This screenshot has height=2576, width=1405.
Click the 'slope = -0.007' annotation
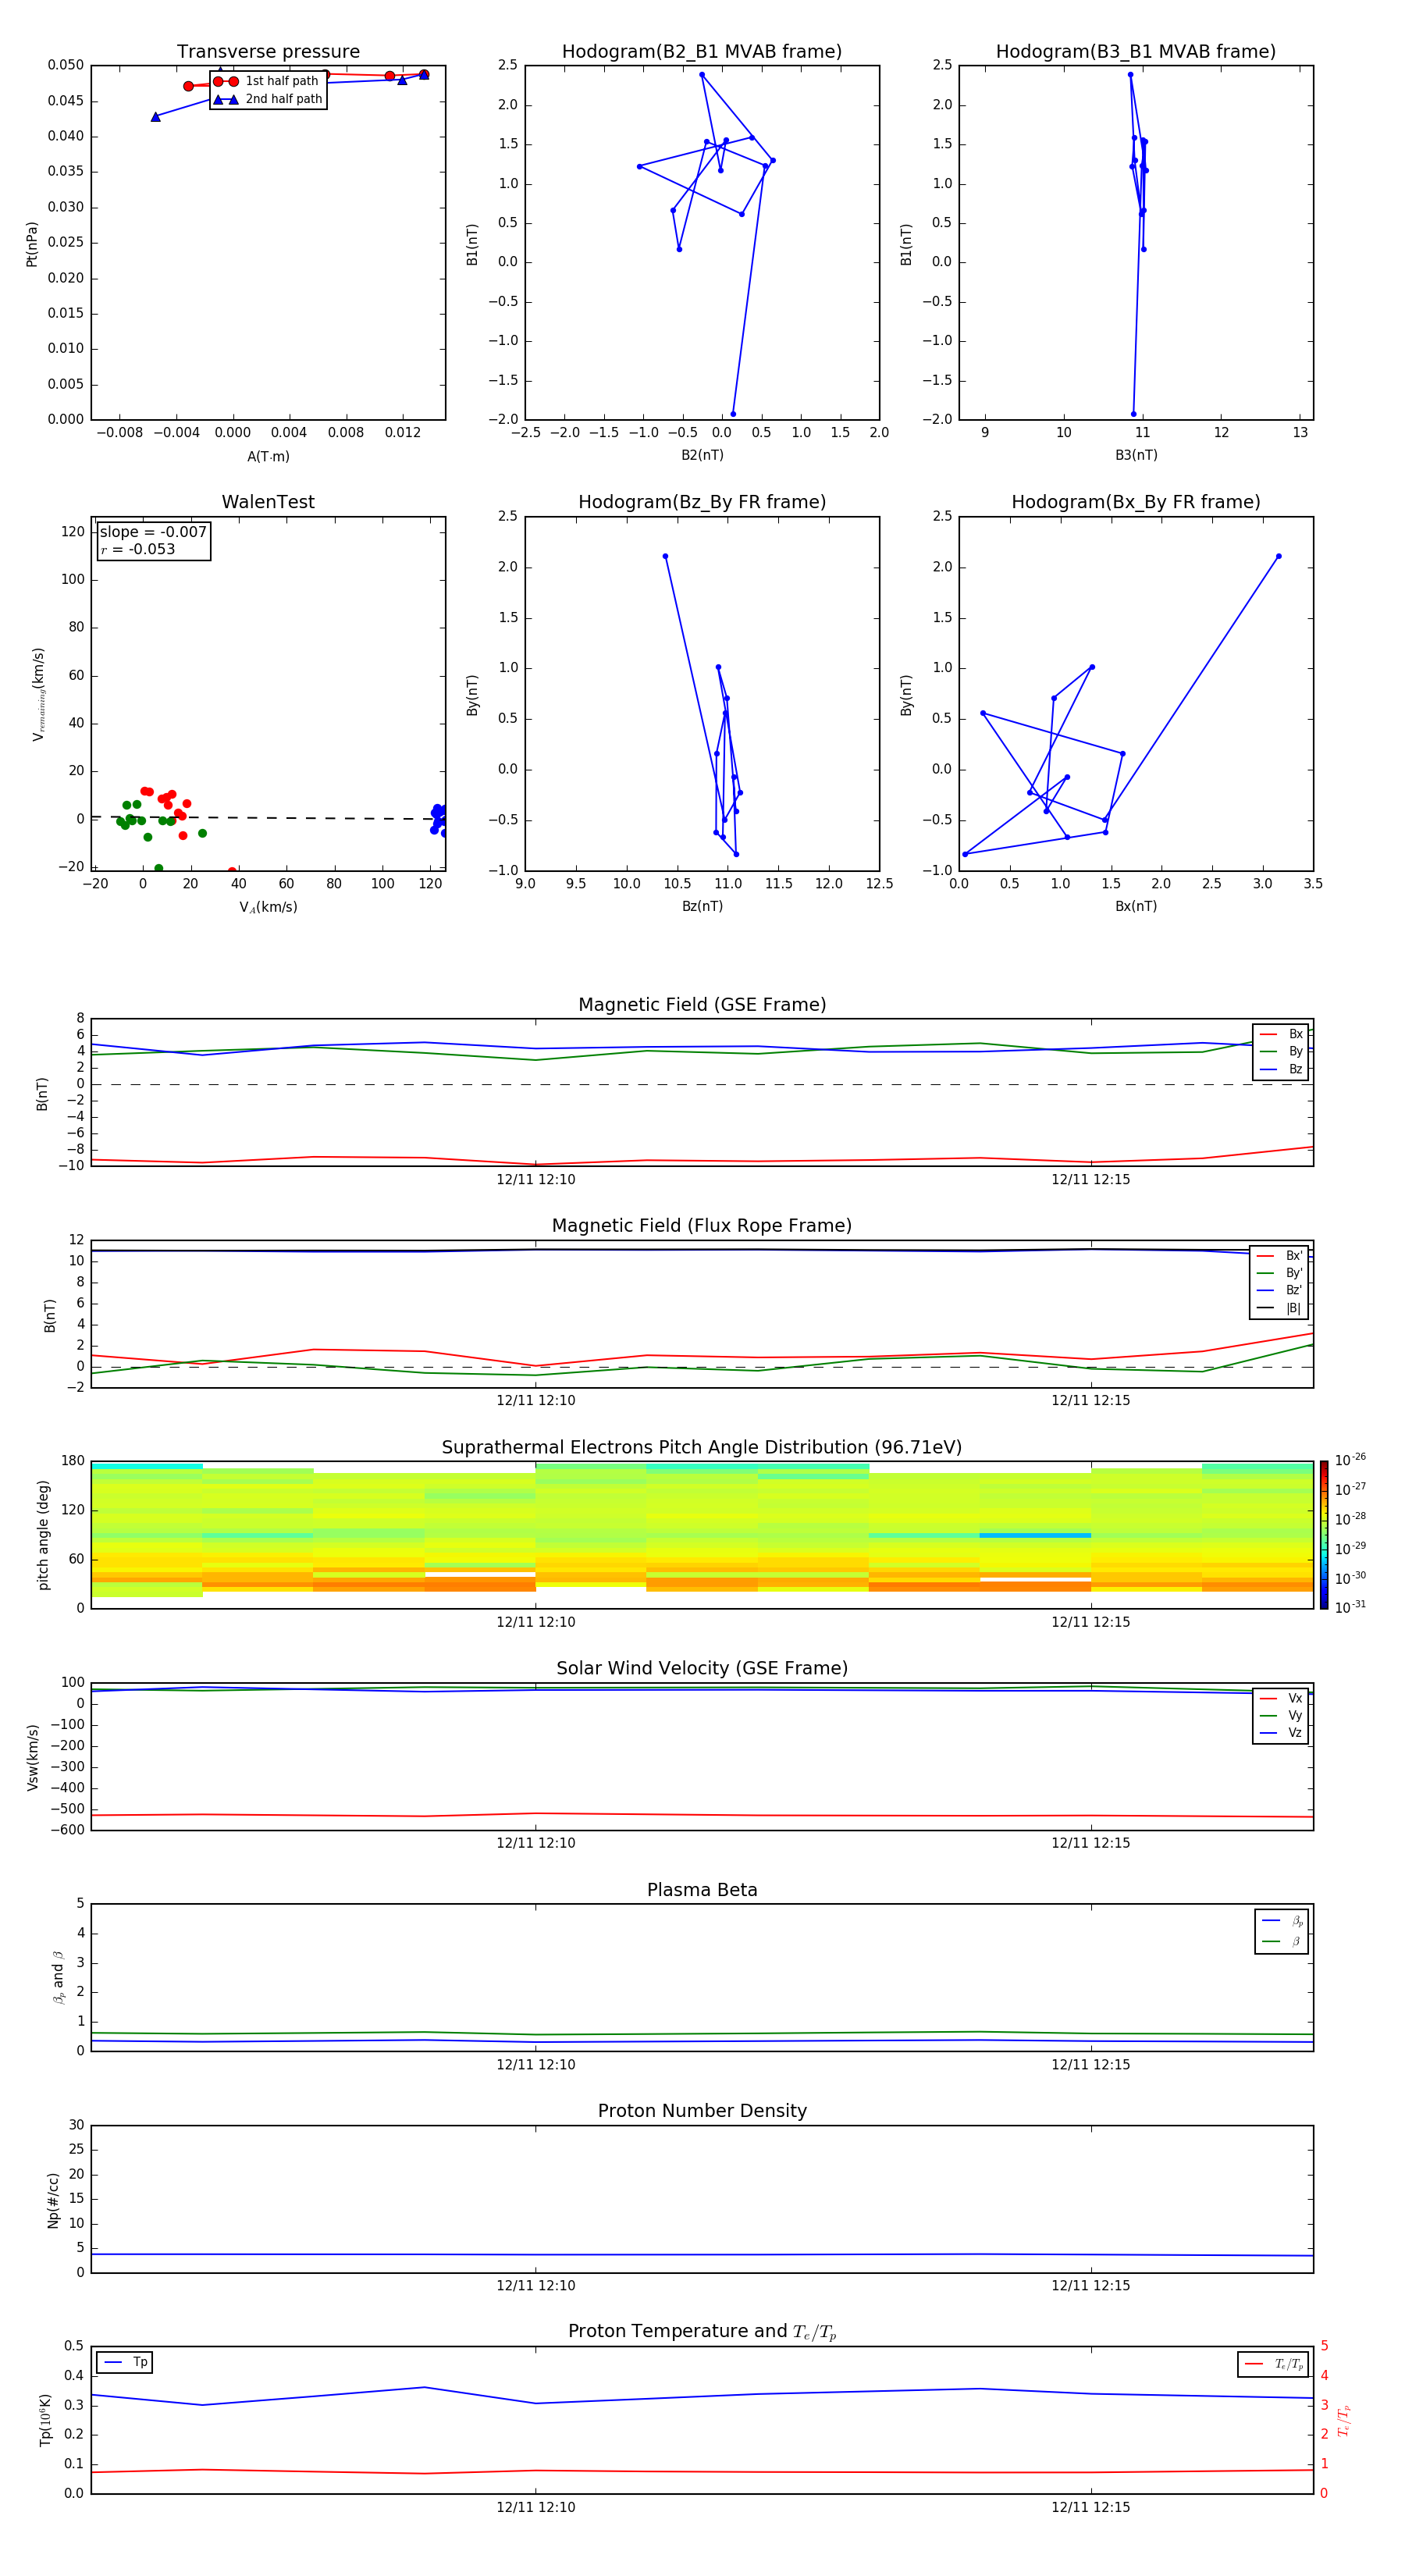[x=153, y=532]
